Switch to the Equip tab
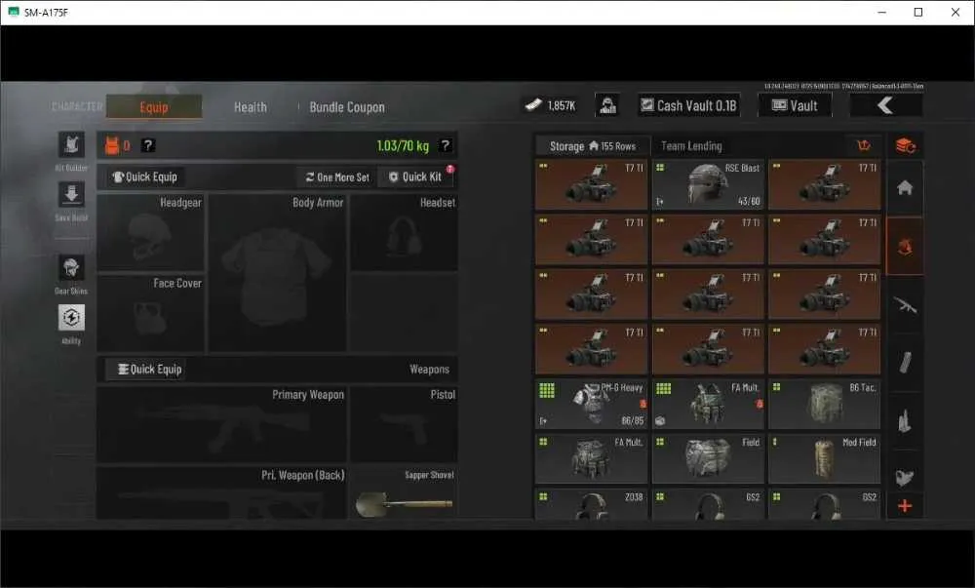975x588 pixels. (154, 107)
